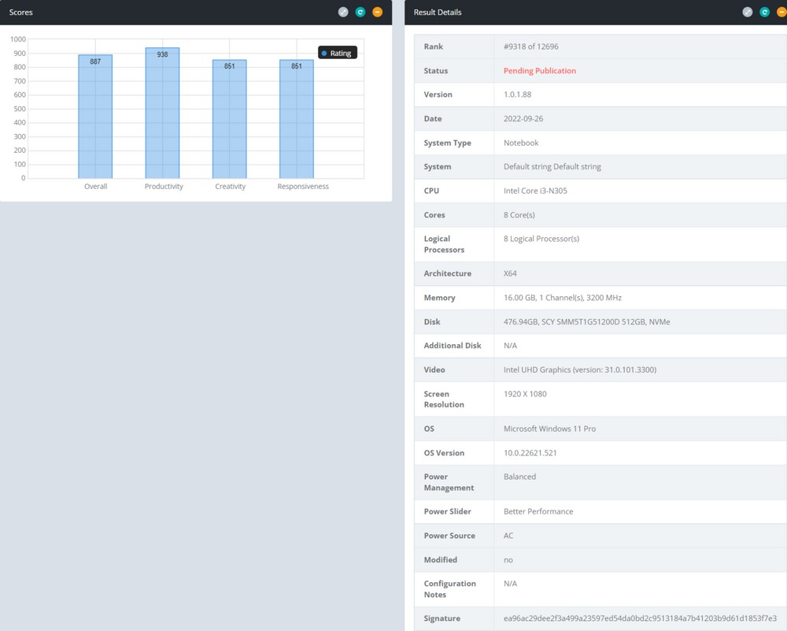Select the Productivity bar showing 938
The image size is (787, 631).
pyautogui.click(x=162, y=114)
